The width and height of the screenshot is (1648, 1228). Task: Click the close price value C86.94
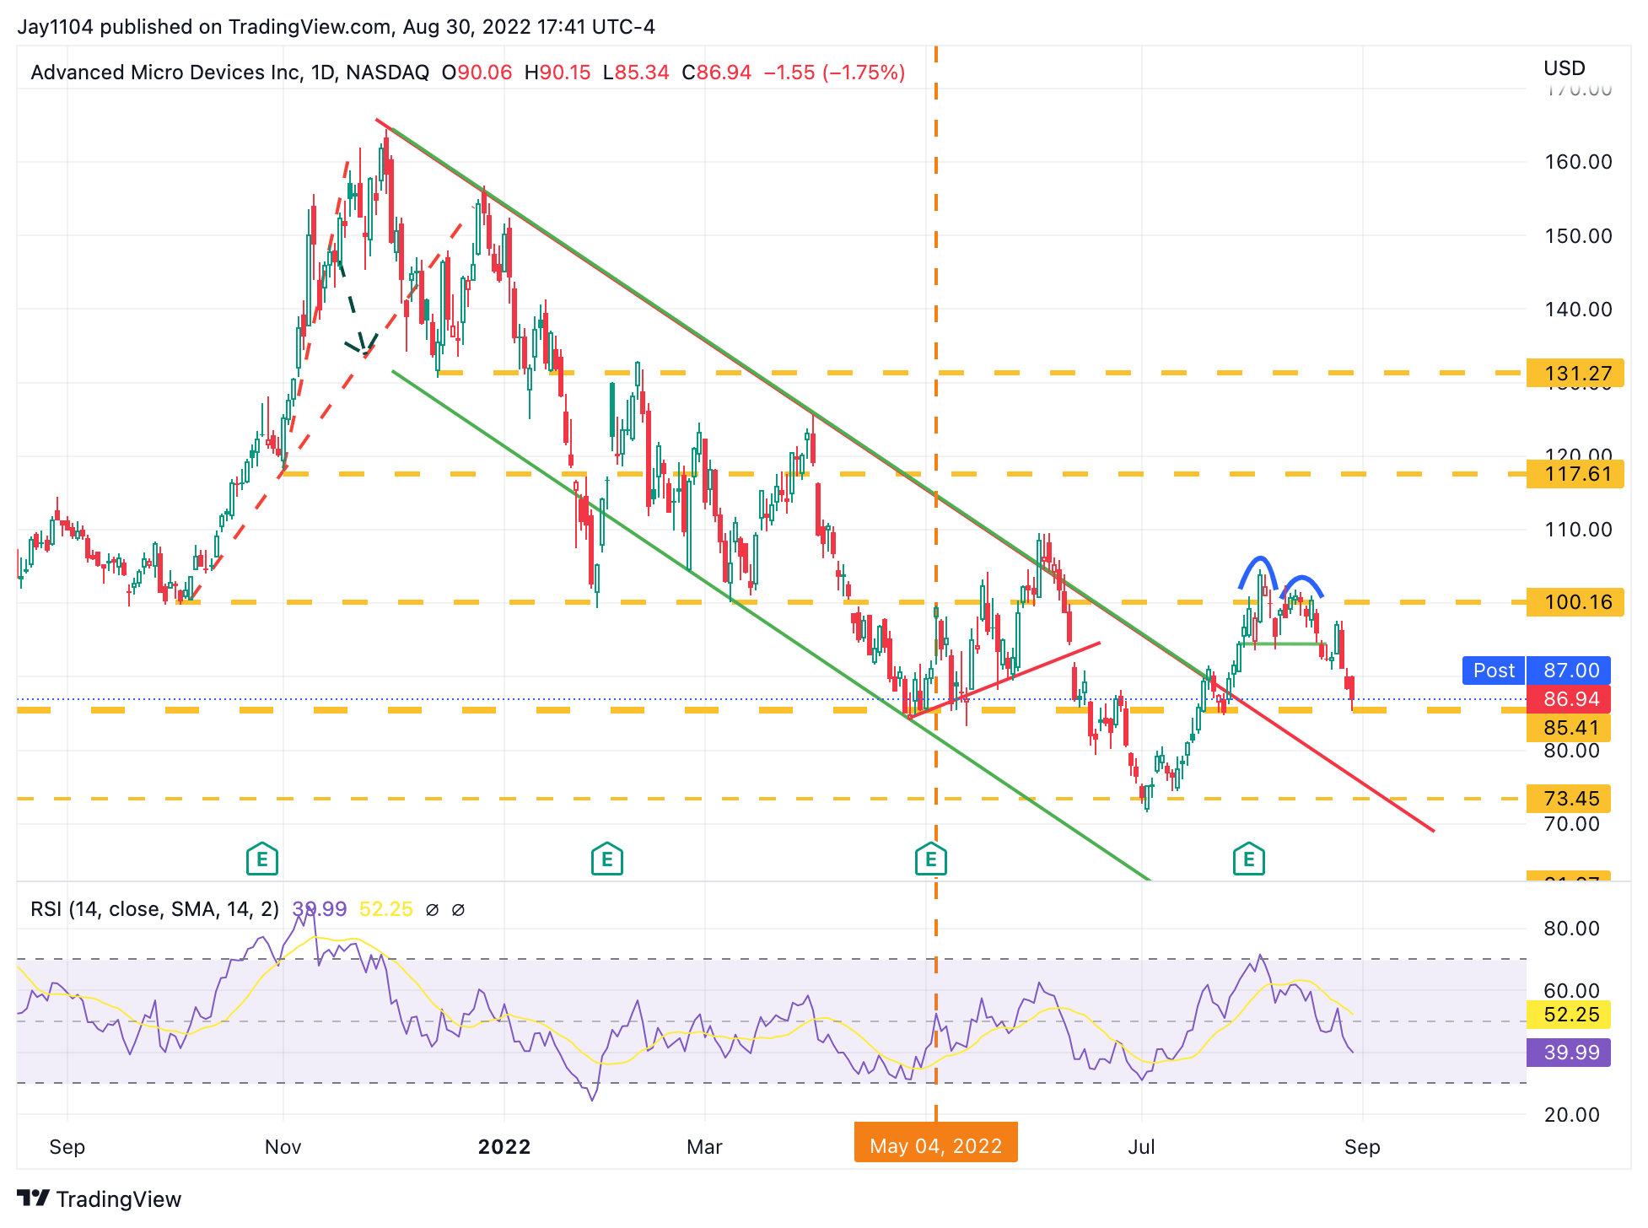[716, 73]
